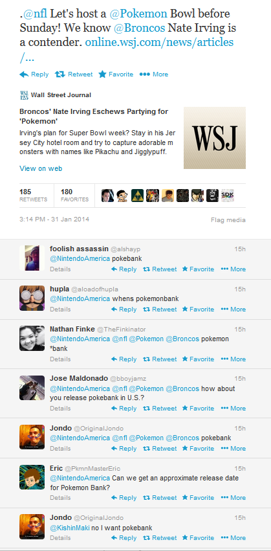Open More menu on Eric's tweet
This screenshot has width=271, height=551.
233,498
